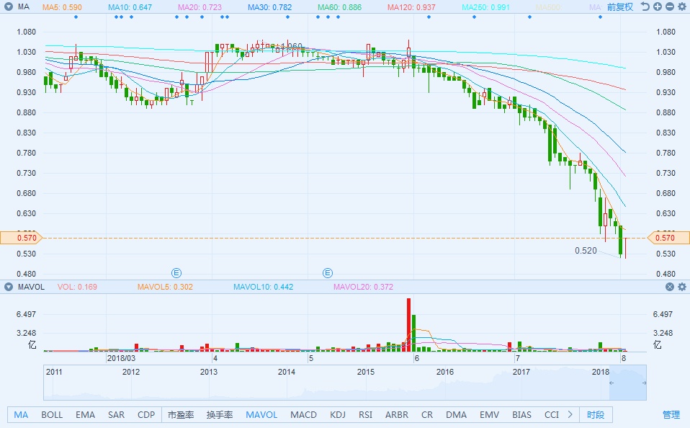This screenshot has height=428, width=690.
Task: Zoom out the chart with the minus icon
Action: pyautogui.click(x=670, y=6)
